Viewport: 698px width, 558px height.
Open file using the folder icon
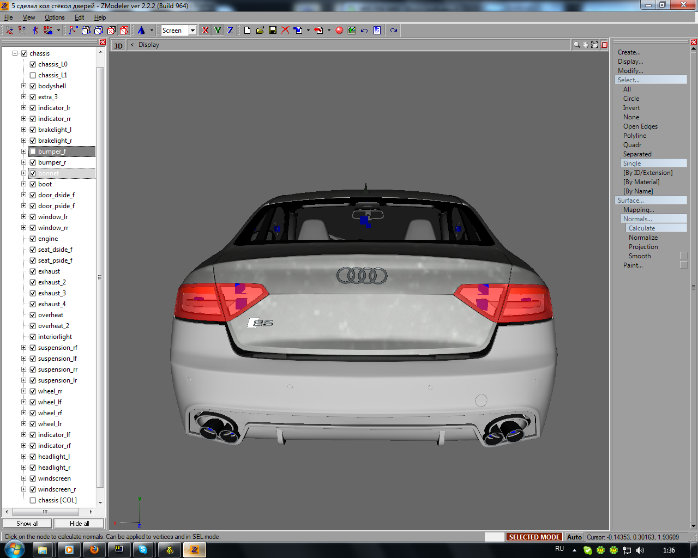pyautogui.click(x=260, y=31)
